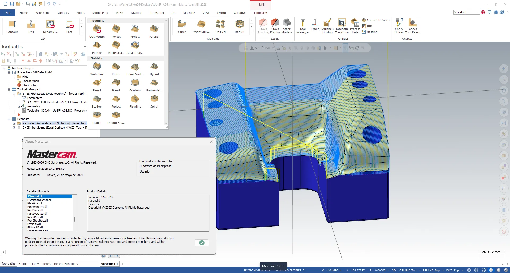Click Tool settings in tree
The width and height of the screenshot is (510, 273).
(30, 81)
